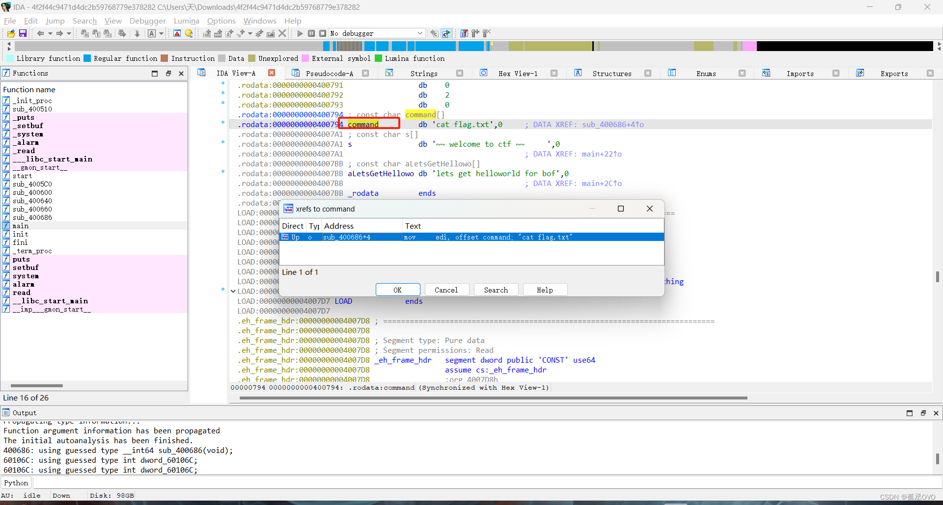Confirm xrefs dialog with OK button
The height and width of the screenshot is (505, 943).
pos(397,290)
